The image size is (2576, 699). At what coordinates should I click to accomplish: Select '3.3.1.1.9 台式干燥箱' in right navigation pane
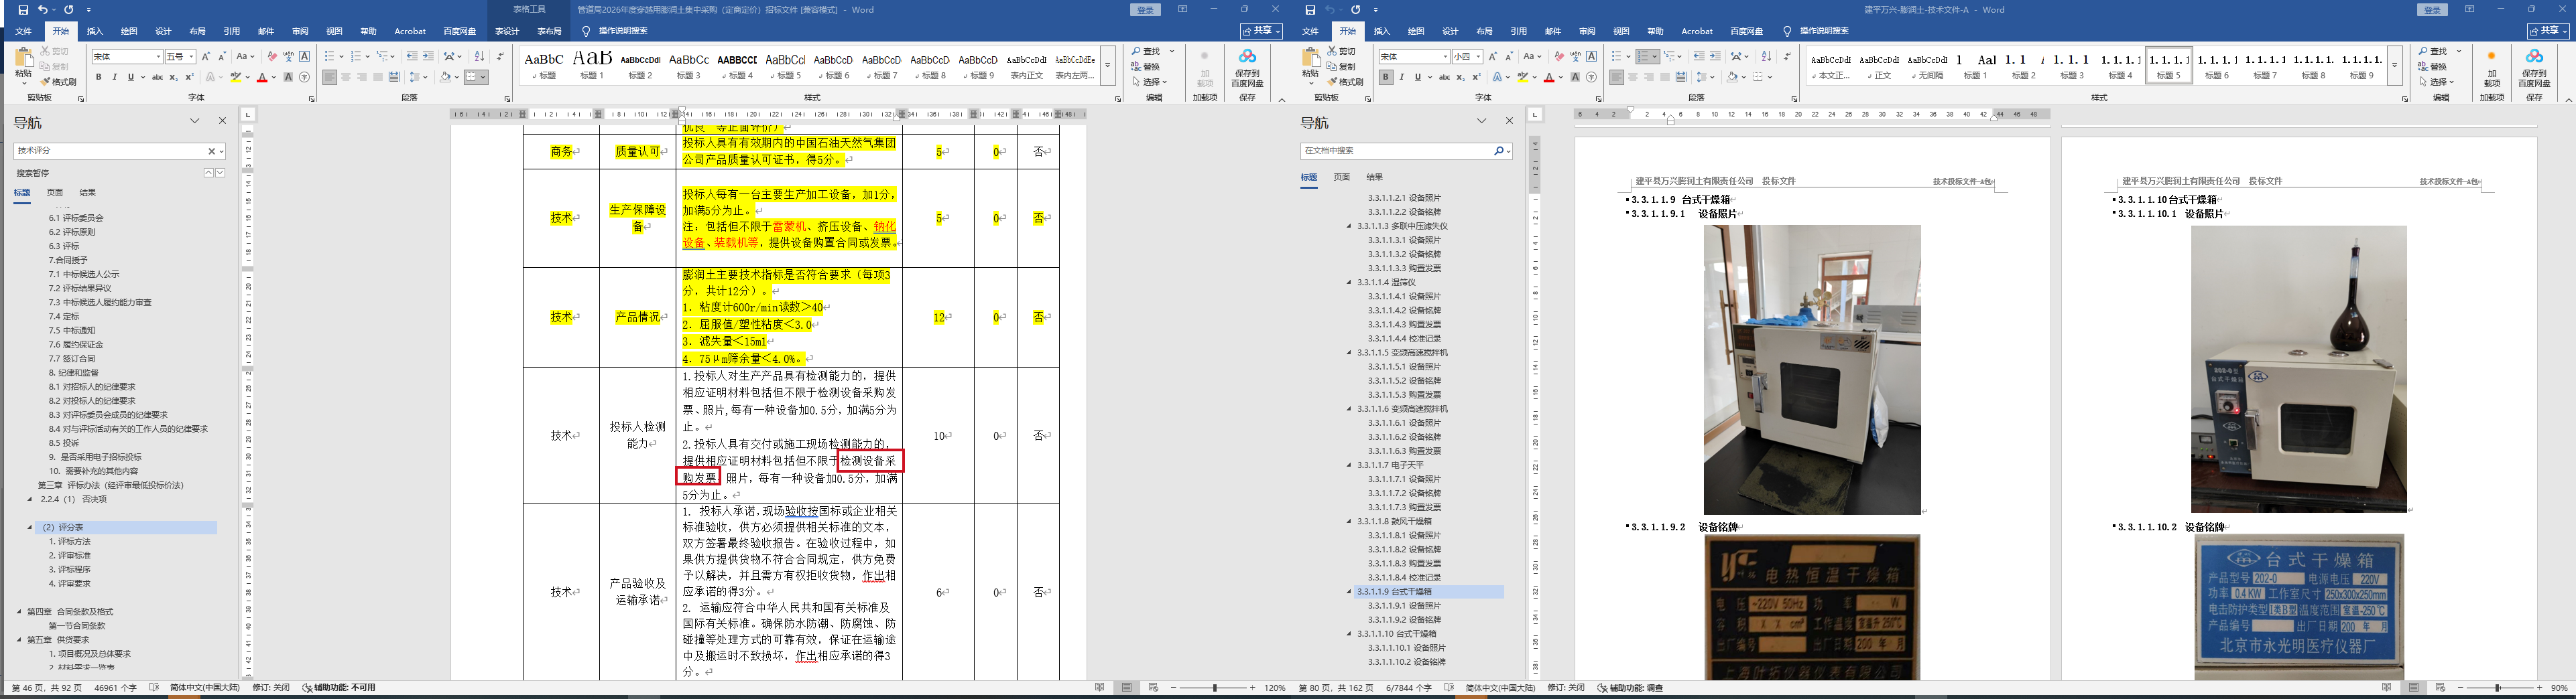pyautogui.click(x=1429, y=592)
